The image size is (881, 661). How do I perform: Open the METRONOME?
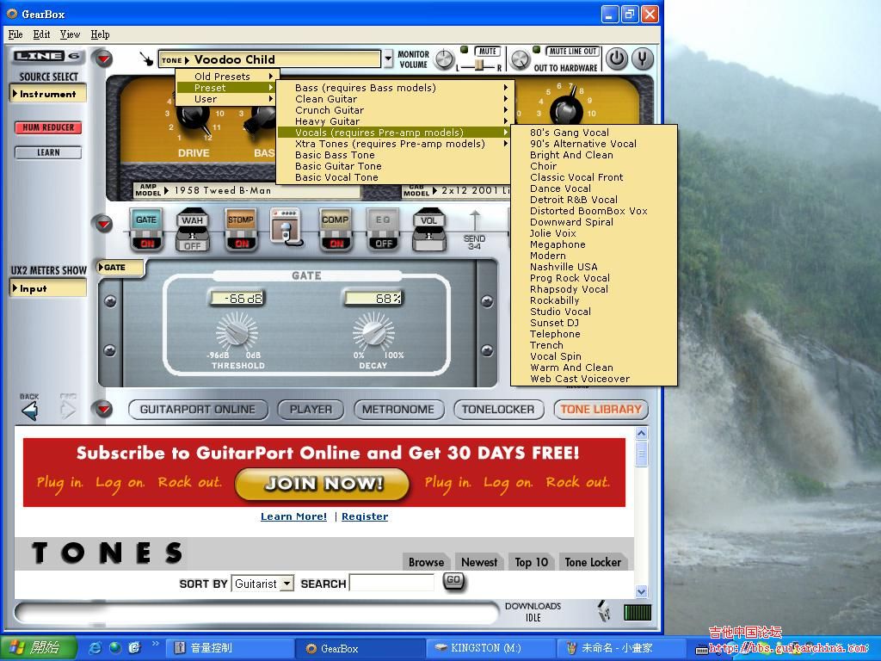coord(398,409)
